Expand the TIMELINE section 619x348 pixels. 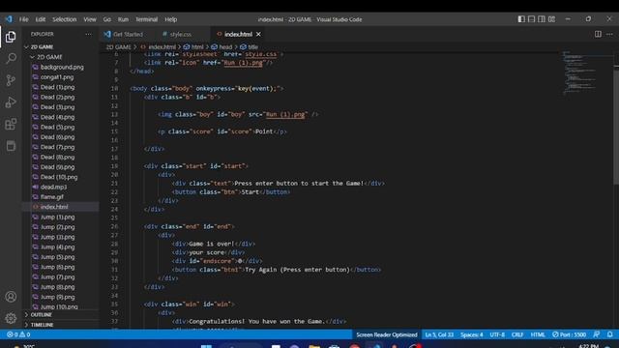[x=42, y=325]
